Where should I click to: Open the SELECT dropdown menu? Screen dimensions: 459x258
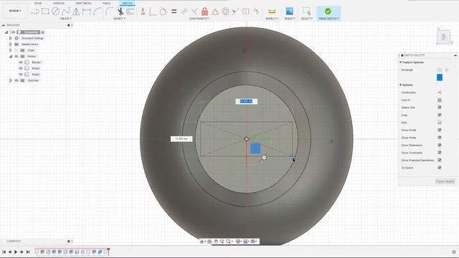306,19
